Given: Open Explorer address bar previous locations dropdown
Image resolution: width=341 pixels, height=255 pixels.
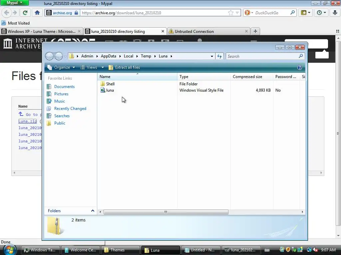Looking at the screenshot, I should (212, 56).
